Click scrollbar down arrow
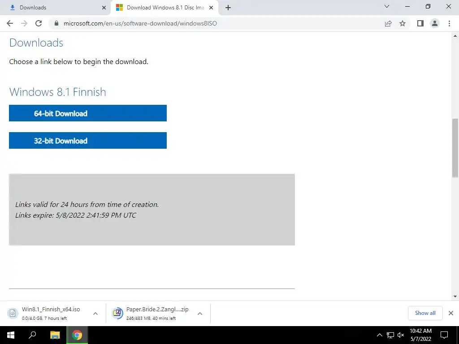The height and width of the screenshot is (344, 459). (455, 297)
